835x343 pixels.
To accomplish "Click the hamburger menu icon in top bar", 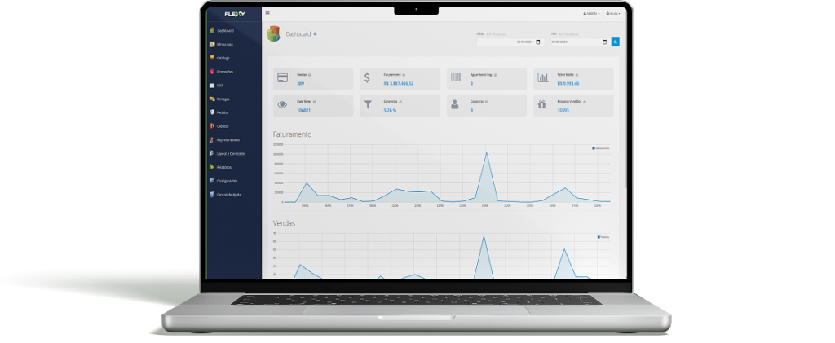I will (x=267, y=13).
